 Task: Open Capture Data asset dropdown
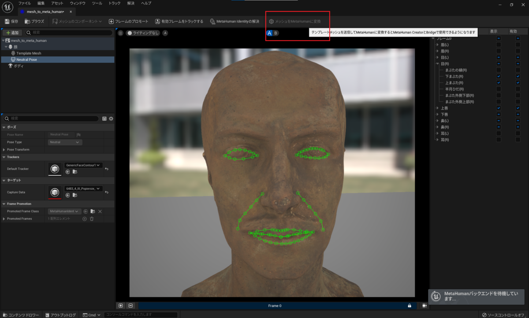coord(83,189)
